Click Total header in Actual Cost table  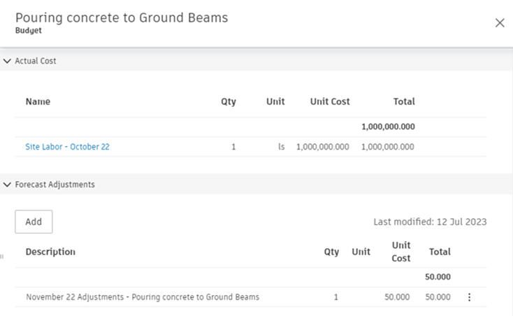click(404, 102)
